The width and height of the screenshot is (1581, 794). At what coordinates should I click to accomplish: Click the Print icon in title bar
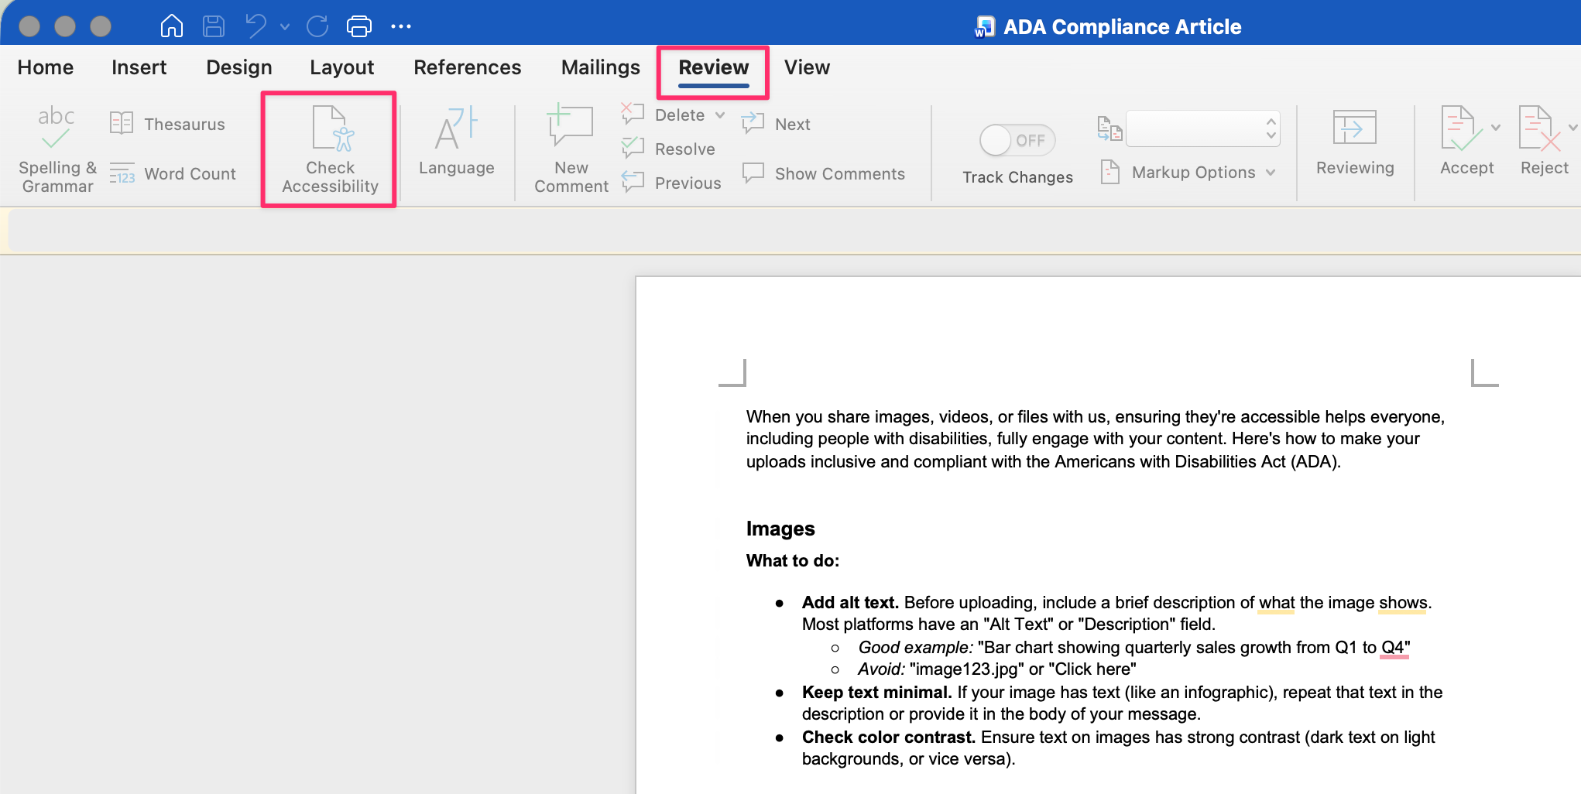(358, 26)
